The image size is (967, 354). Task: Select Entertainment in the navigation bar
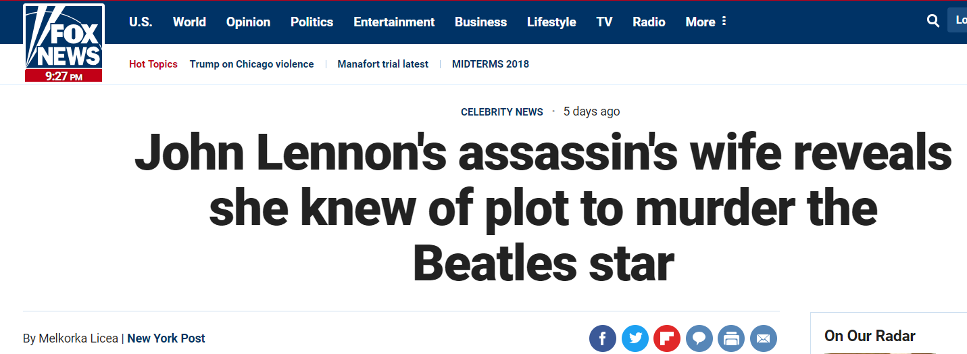point(394,22)
